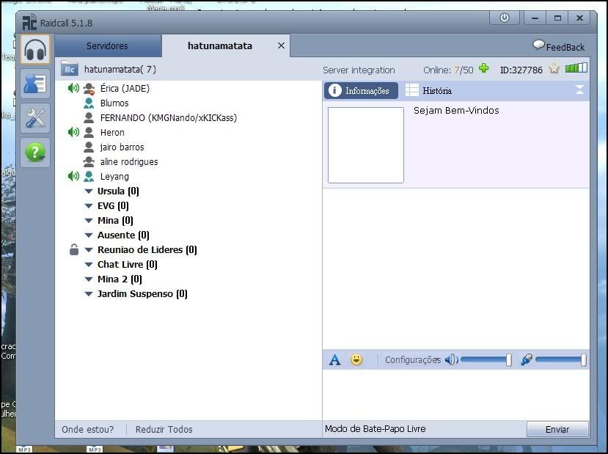Click the power button in the title bar
Image resolution: width=608 pixels, height=454 pixels.
pyautogui.click(x=505, y=18)
